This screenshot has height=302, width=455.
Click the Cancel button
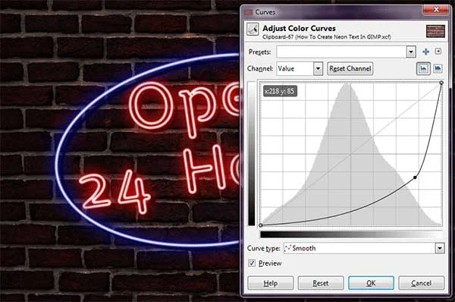tap(421, 283)
